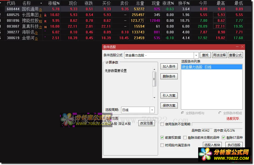Screen dimensions: 254x165
Task: Sort by the 卖价 column header
Action: [124, 3]
